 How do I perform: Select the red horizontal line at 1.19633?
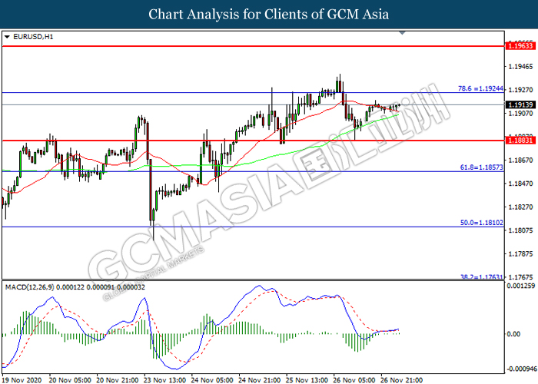coord(231,46)
